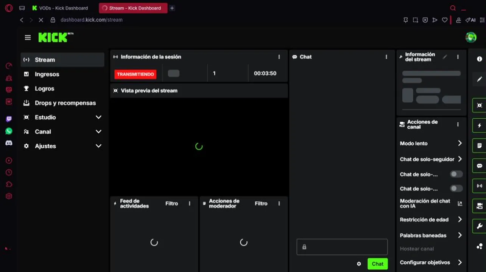
Task: Go back with the browser back arrow
Action: [22, 20]
